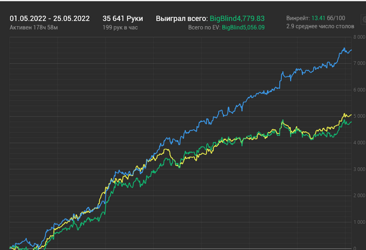
Task: Click the 'Винрейт: 13.41 бб/100' stat
Action: [316, 18]
